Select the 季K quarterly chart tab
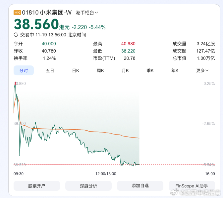 [150, 70]
